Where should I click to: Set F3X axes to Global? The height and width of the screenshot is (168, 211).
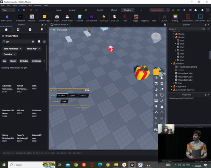point(62,96)
